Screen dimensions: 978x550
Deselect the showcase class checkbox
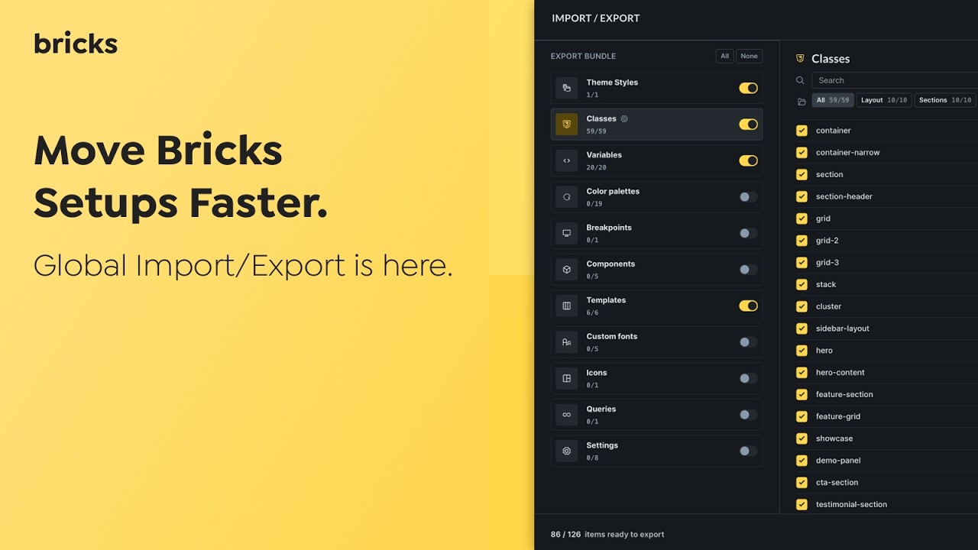tap(802, 438)
